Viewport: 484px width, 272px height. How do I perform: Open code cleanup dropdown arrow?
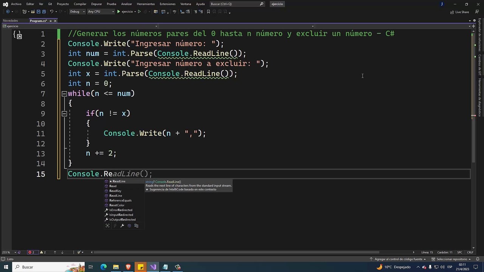(x=83, y=252)
